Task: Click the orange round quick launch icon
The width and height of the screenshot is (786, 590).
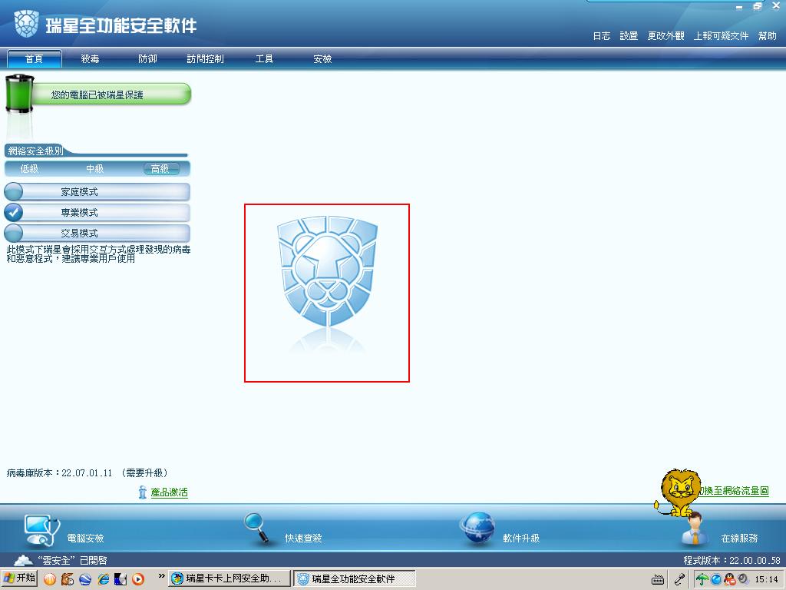Action: coord(50,579)
